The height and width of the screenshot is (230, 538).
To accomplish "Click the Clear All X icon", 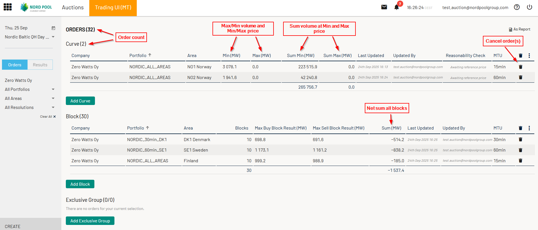I will pos(55,117).
